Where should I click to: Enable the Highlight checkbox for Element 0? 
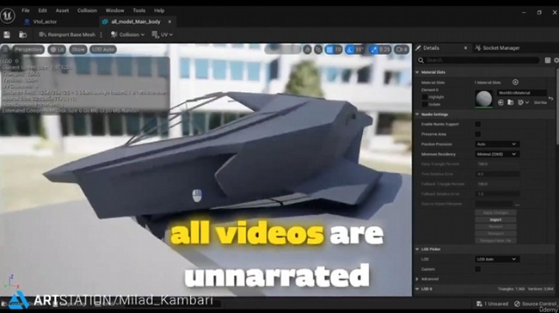(425, 97)
